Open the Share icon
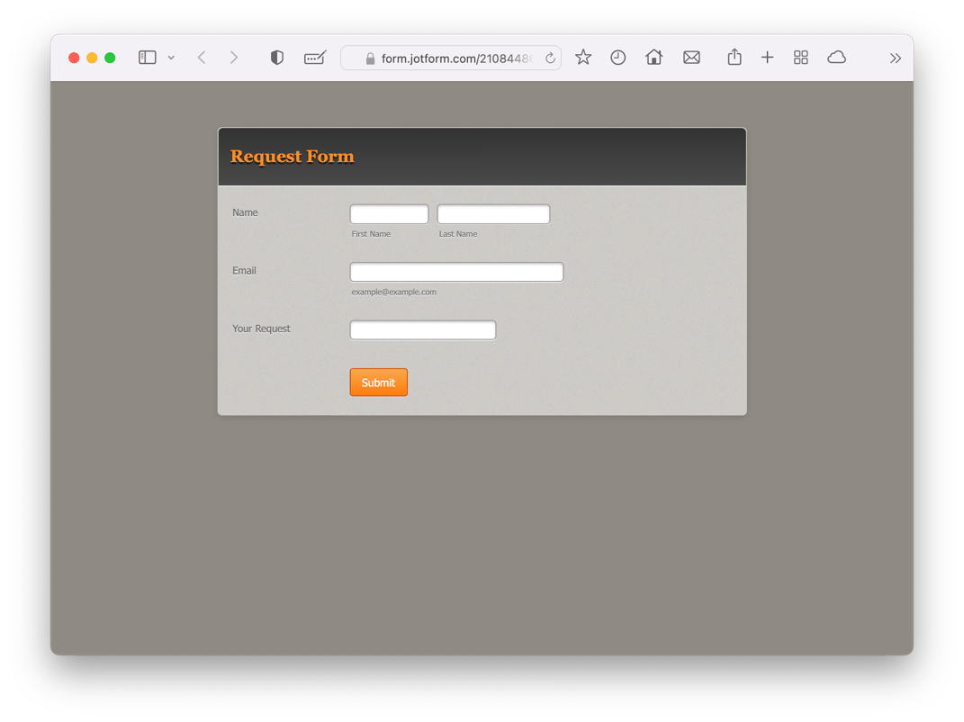 tap(734, 57)
